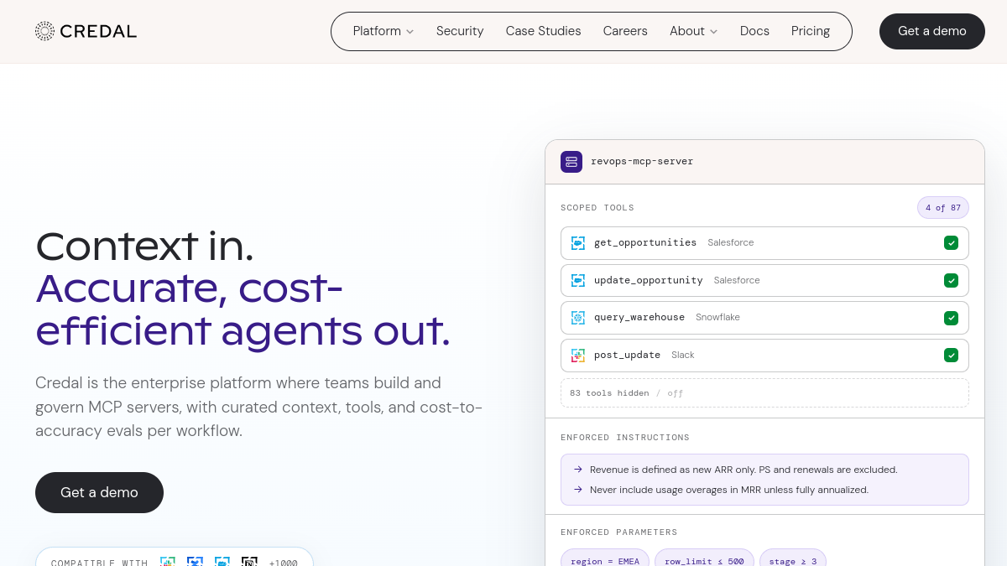Click the Salesforce icon beside get_opportunities
This screenshot has height=566, width=1007.
tap(578, 243)
